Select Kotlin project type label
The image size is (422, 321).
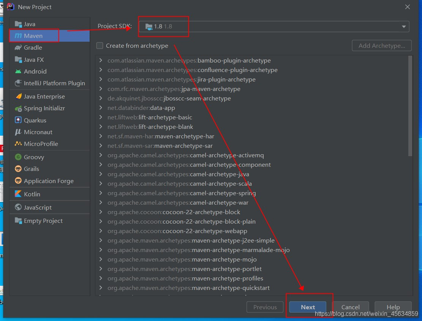32,194
